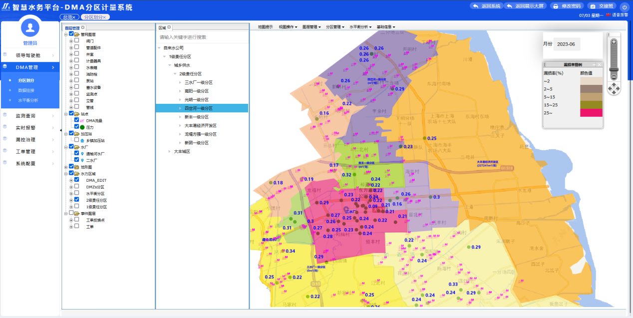Click the power logout icon in header
This screenshot has height=318, width=633.
(624, 6)
